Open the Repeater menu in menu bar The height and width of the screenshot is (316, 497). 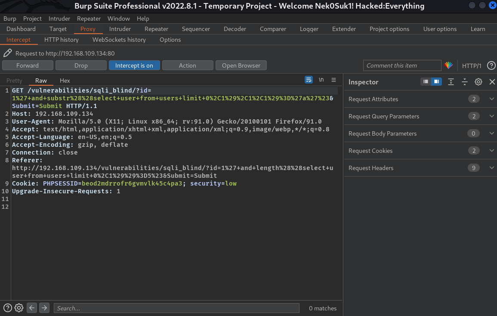click(x=89, y=19)
